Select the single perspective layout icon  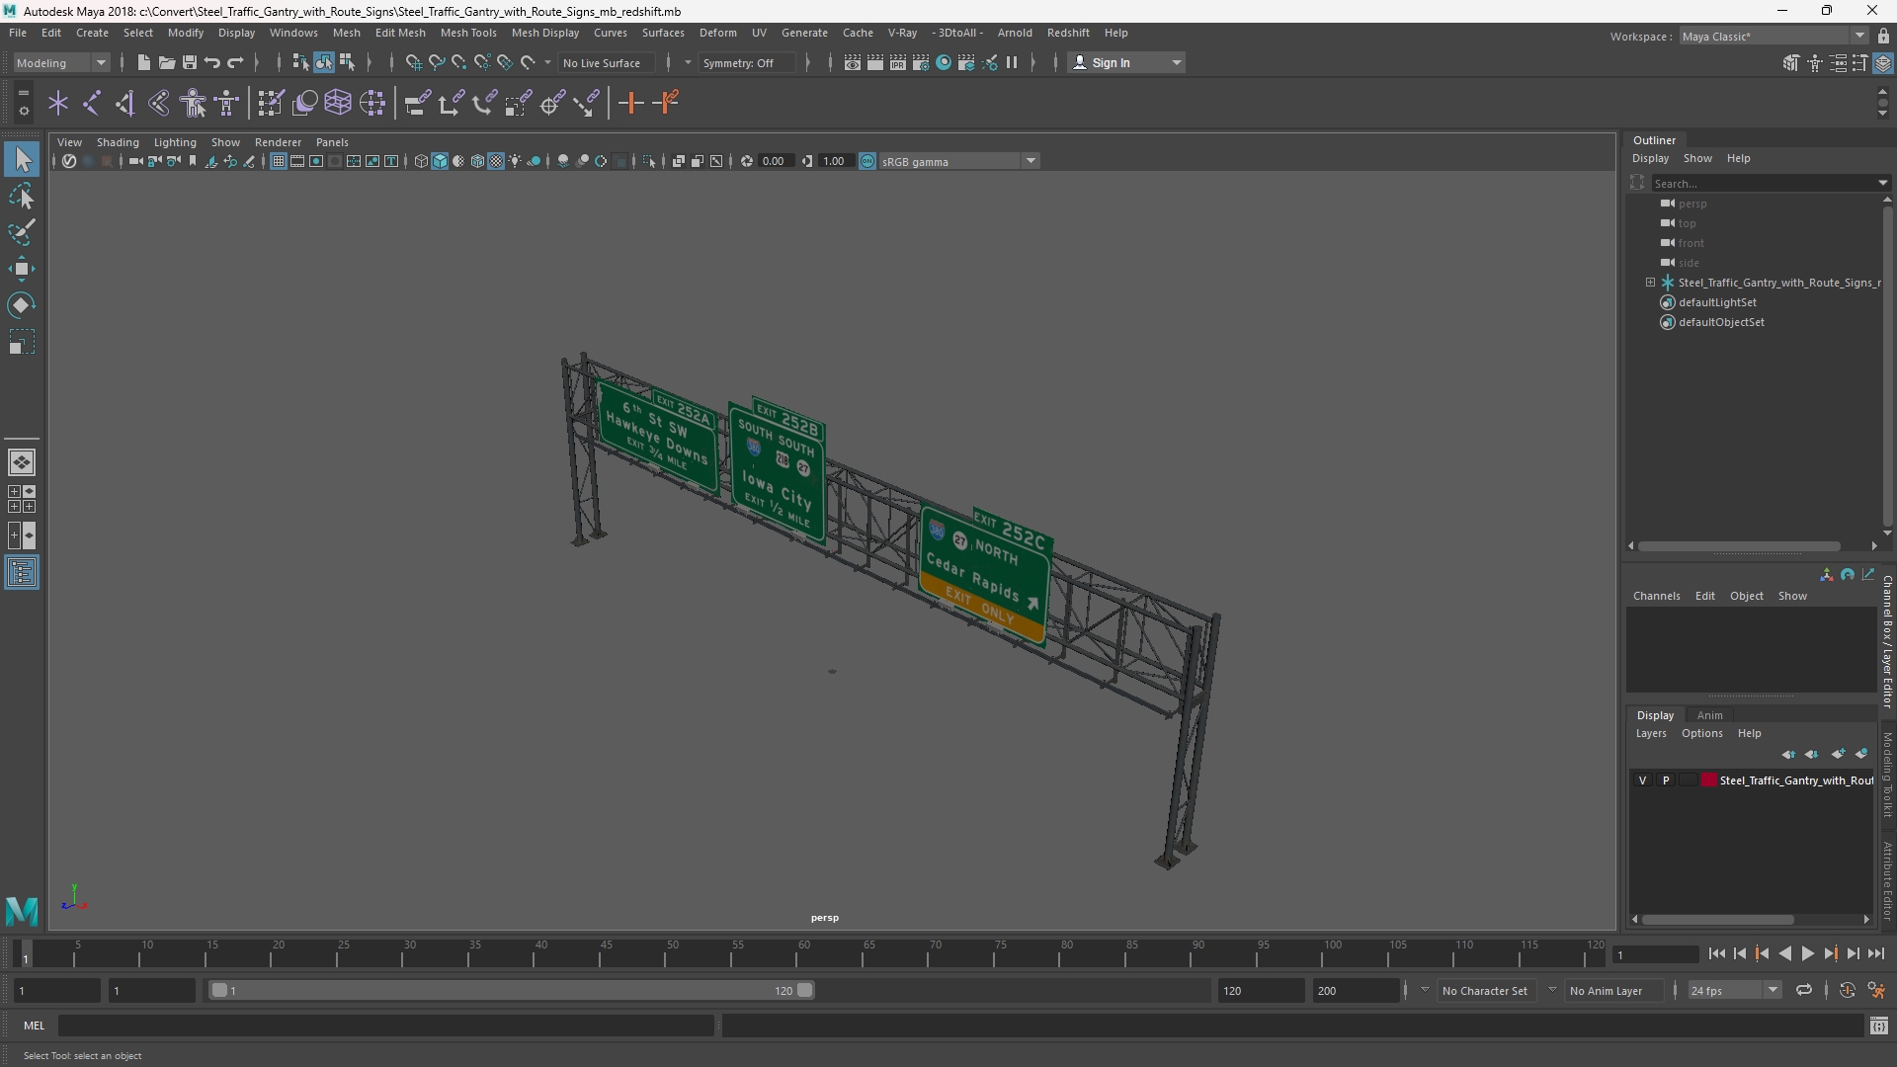coord(22,462)
